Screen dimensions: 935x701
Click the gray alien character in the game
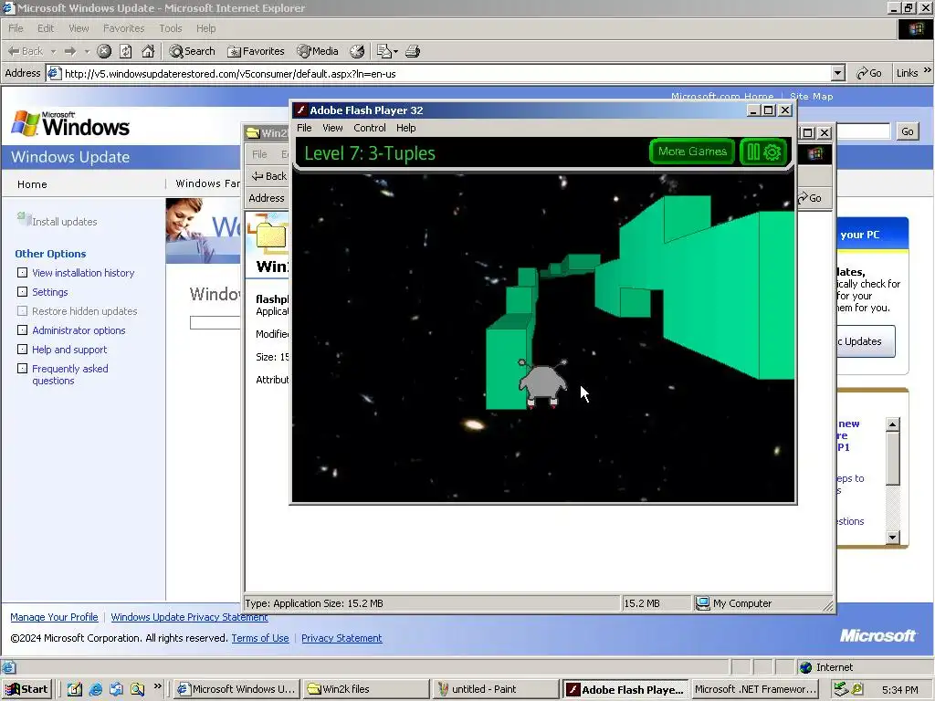coord(542,383)
